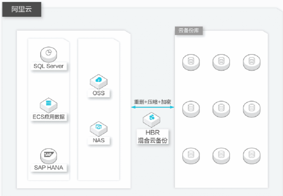Image resolution: width=283 pixels, height=196 pixels.
Task: Click the ECS应用数据 text label
Action: pos(49,117)
